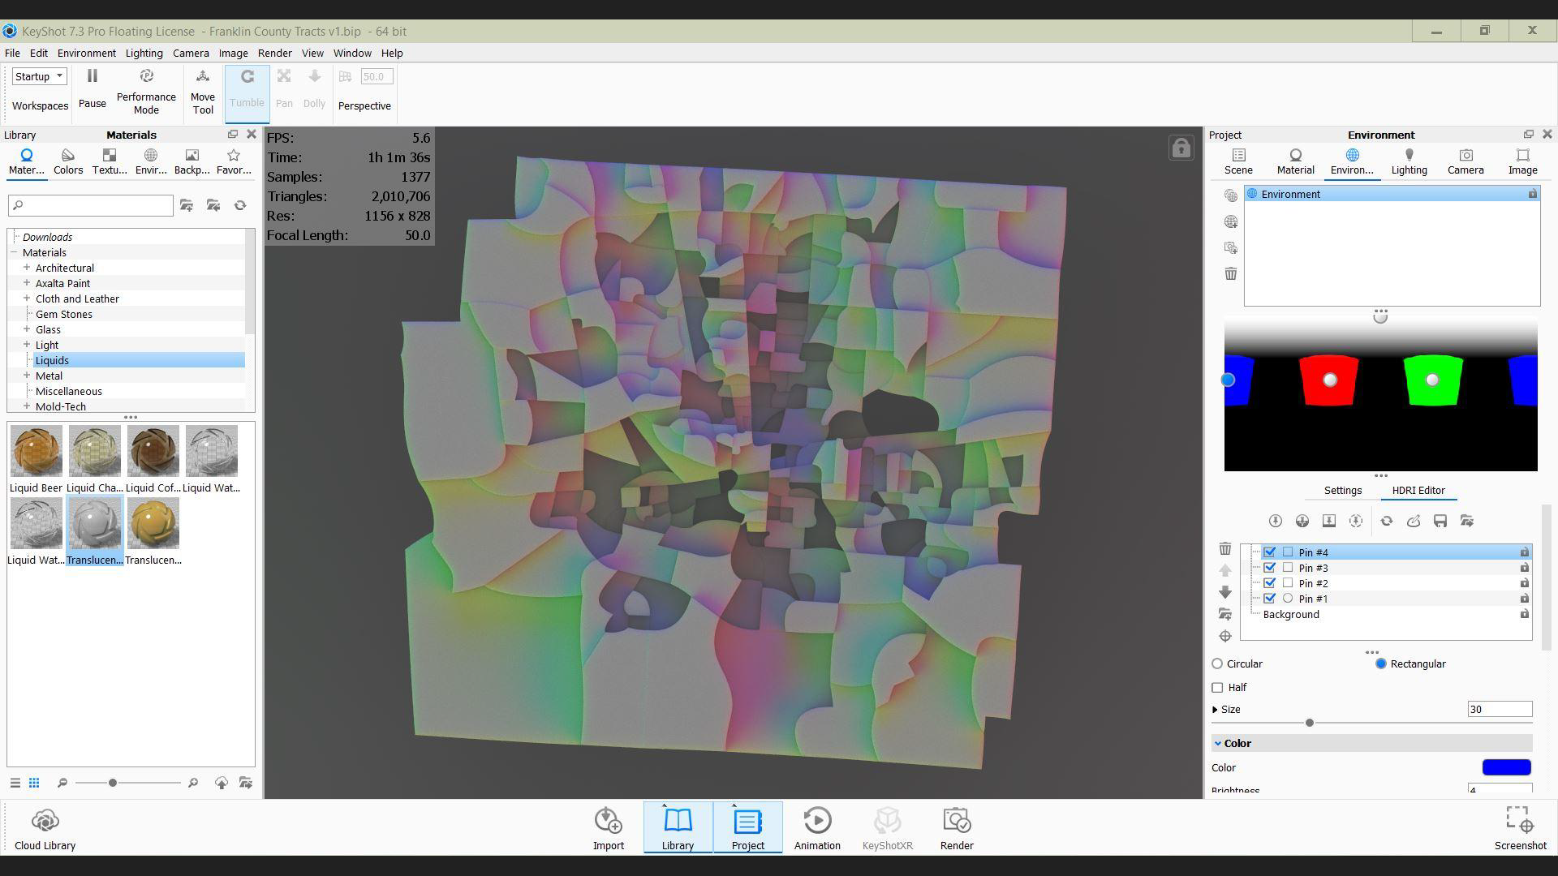
Task: Click the Import icon
Action: click(608, 822)
